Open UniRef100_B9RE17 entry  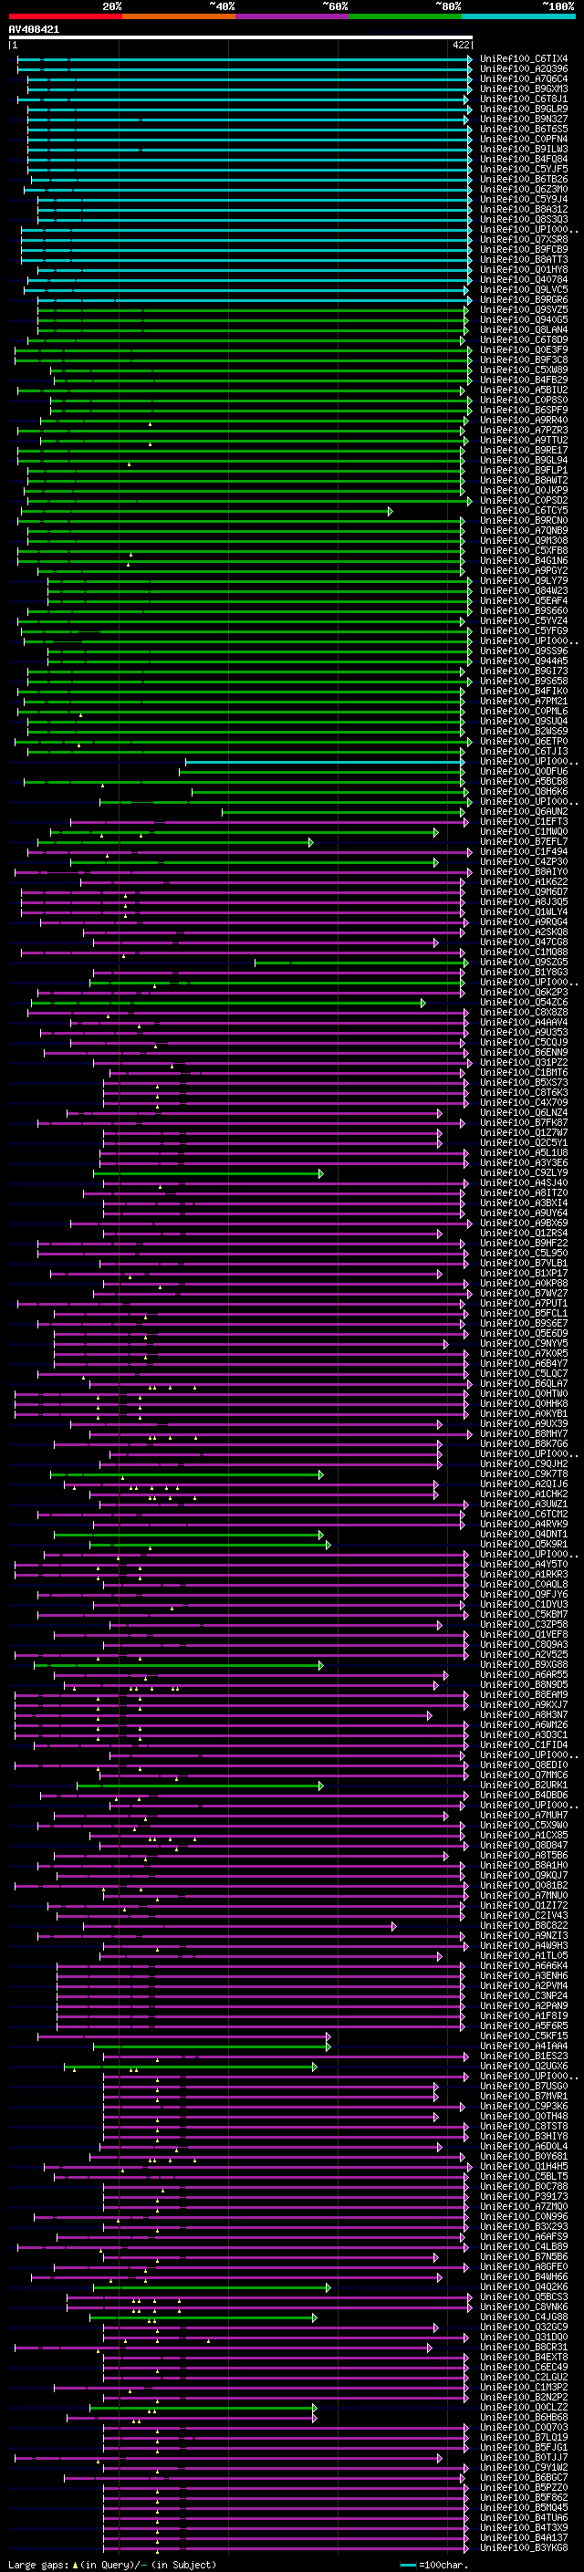pos(524,451)
